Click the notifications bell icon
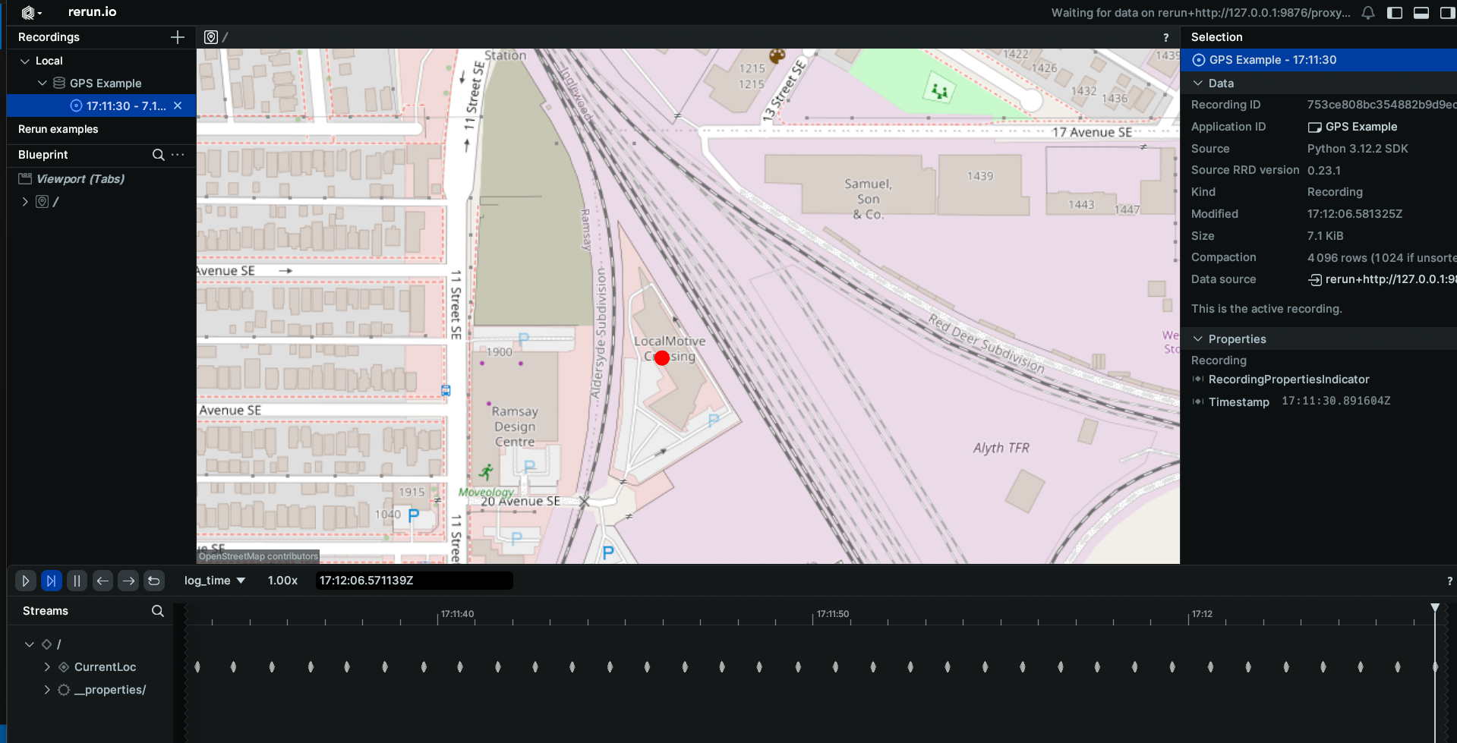1457x743 pixels. click(x=1367, y=13)
